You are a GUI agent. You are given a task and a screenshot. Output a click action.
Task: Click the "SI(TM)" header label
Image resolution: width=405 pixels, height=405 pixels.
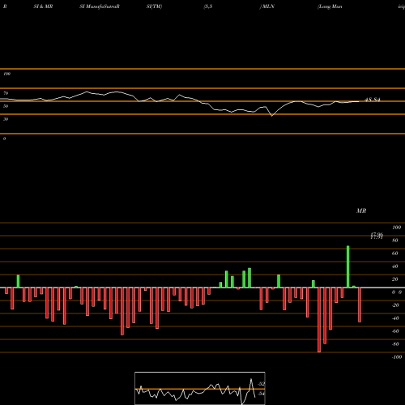(154, 6)
